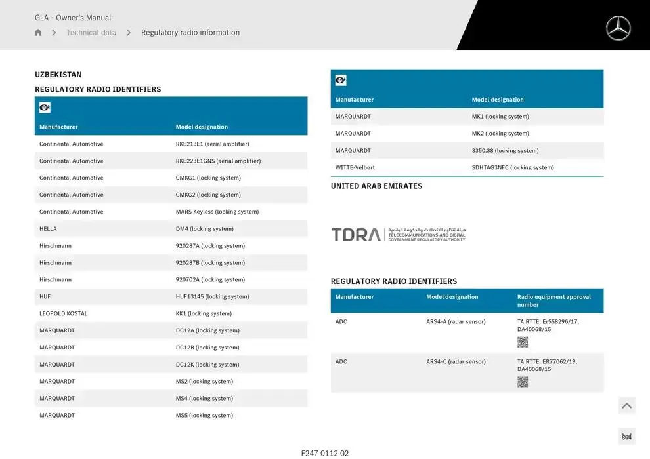Select the Regulatory radio information breadcrumb
The height and width of the screenshot is (459, 650).
pyautogui.click(x=190, y=33)
